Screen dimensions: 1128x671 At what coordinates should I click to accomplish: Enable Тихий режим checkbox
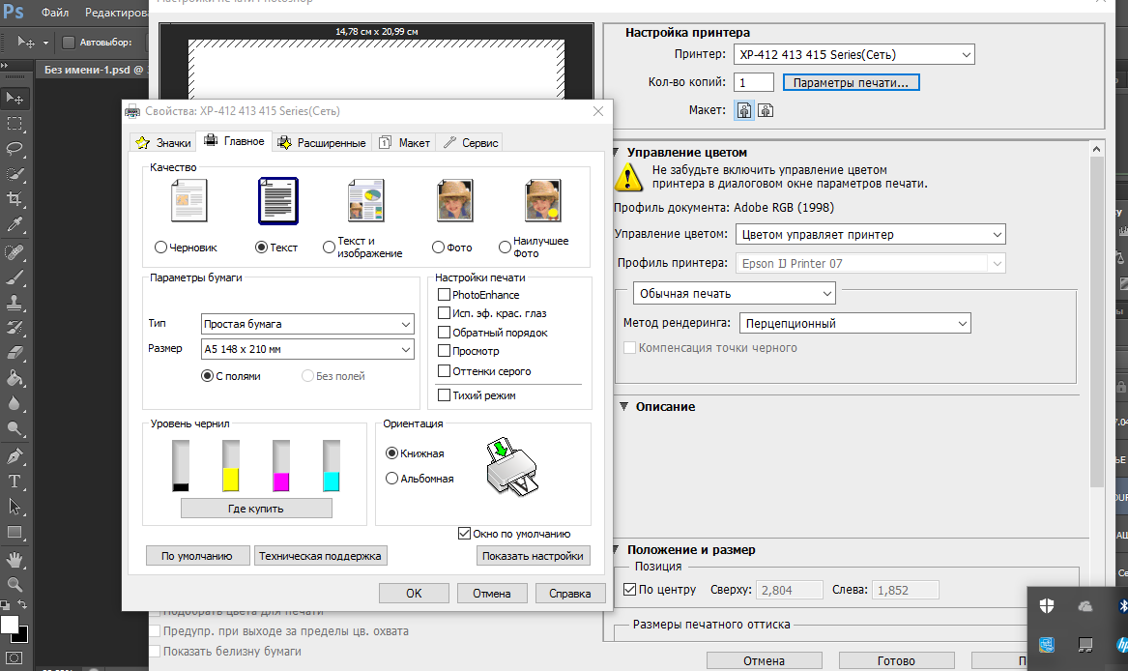444,394
